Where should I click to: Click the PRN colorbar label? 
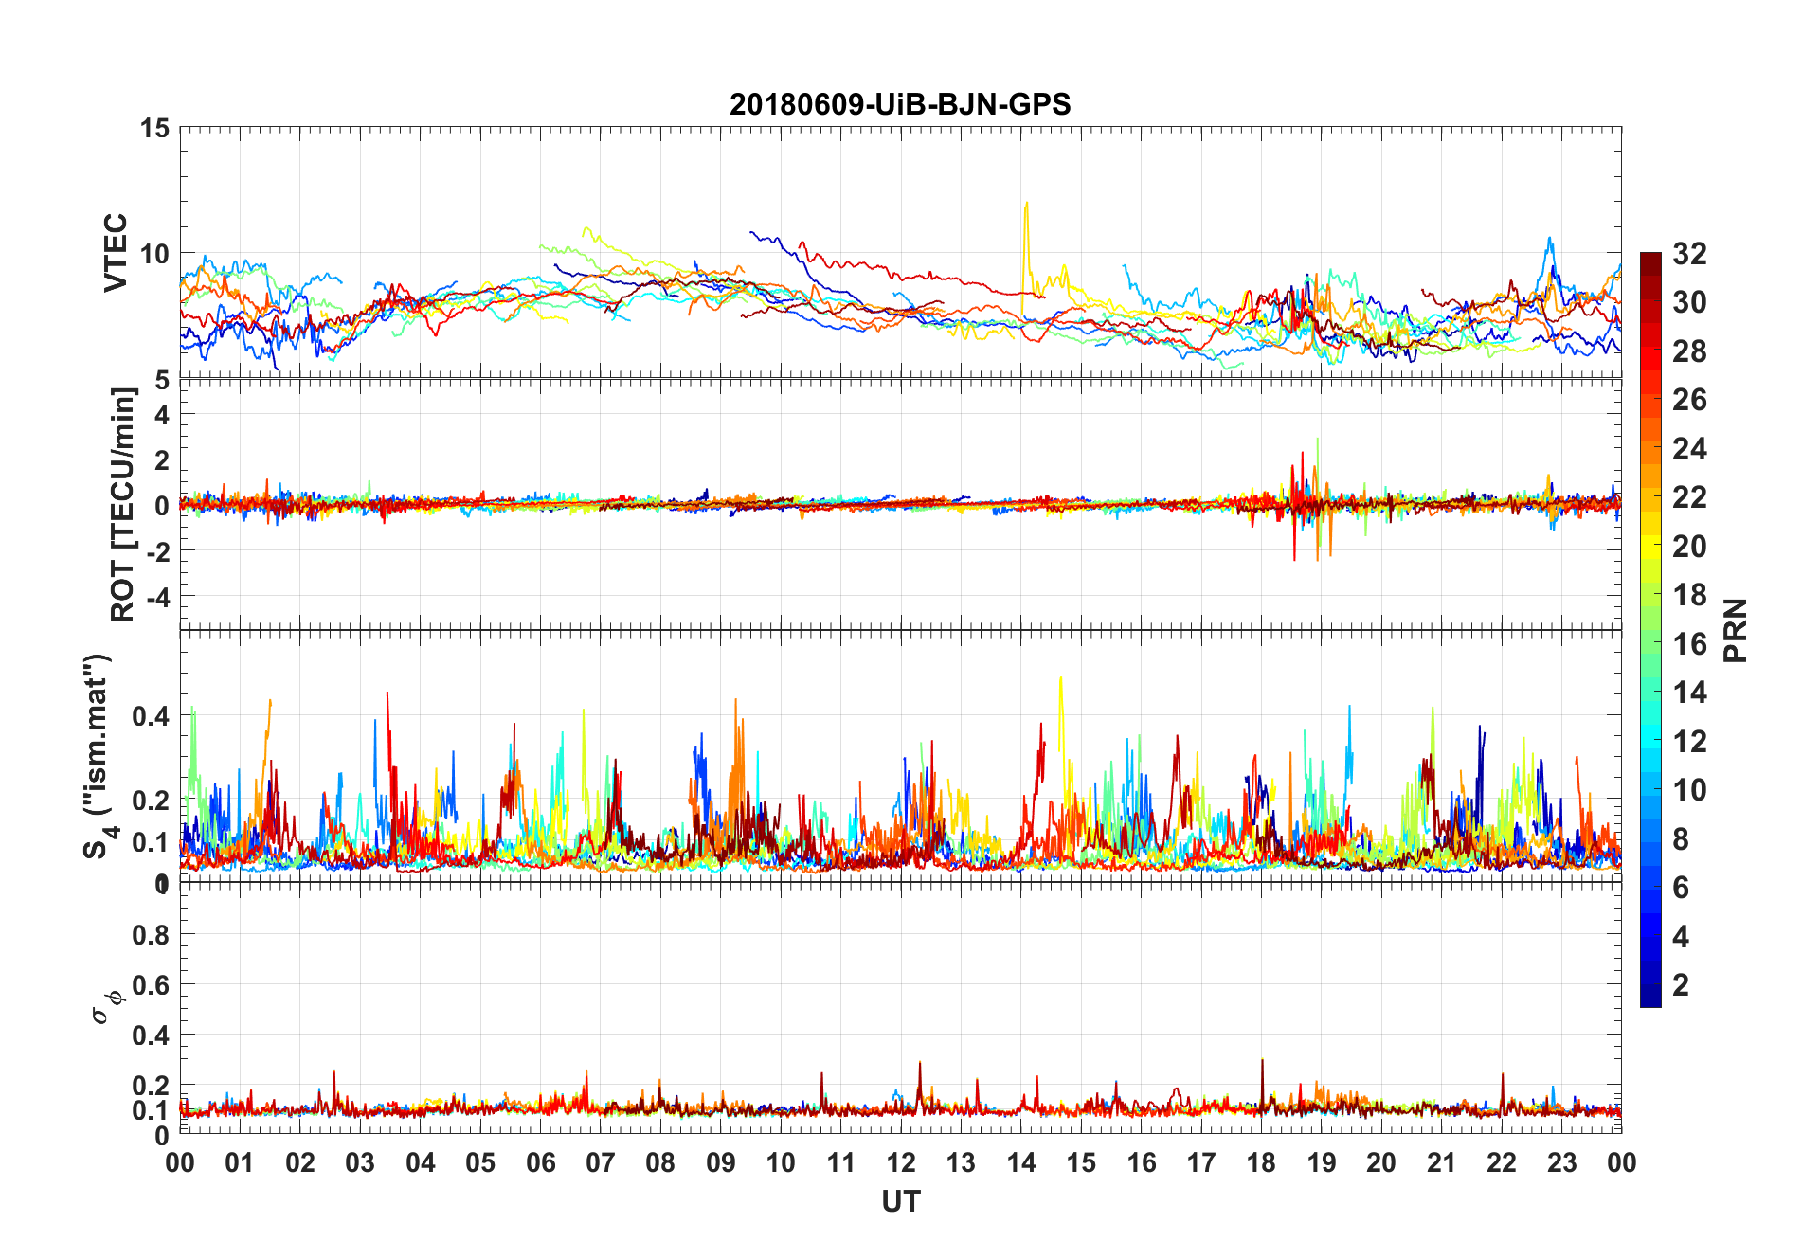click(1736, 630)
